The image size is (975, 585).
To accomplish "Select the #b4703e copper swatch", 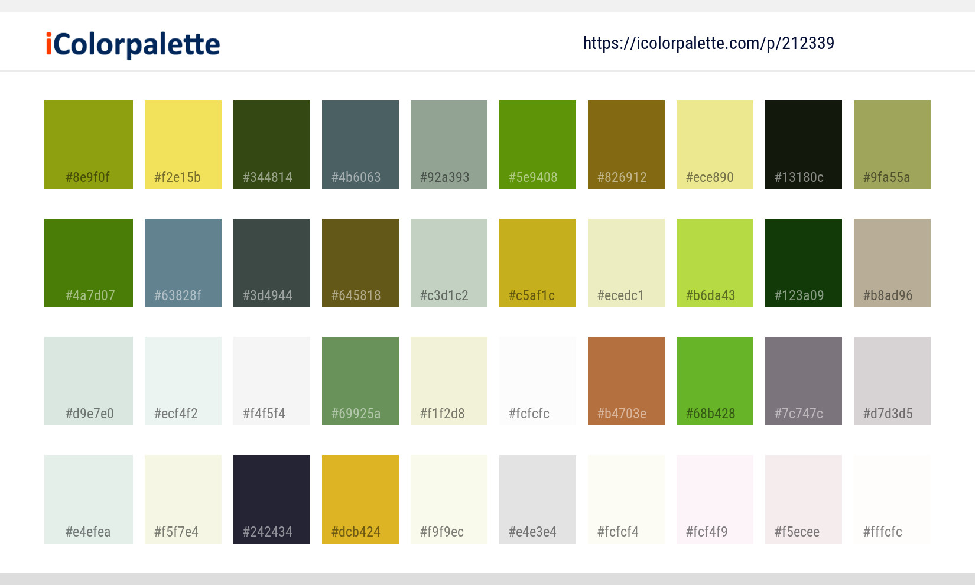I will click(x=626, y=381).
